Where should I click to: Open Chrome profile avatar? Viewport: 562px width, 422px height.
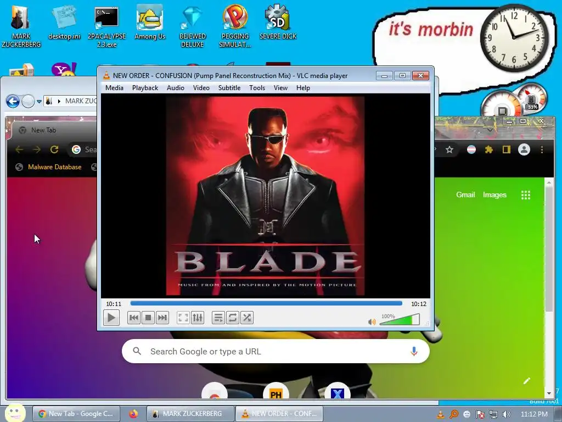click(x=524, y=149)
